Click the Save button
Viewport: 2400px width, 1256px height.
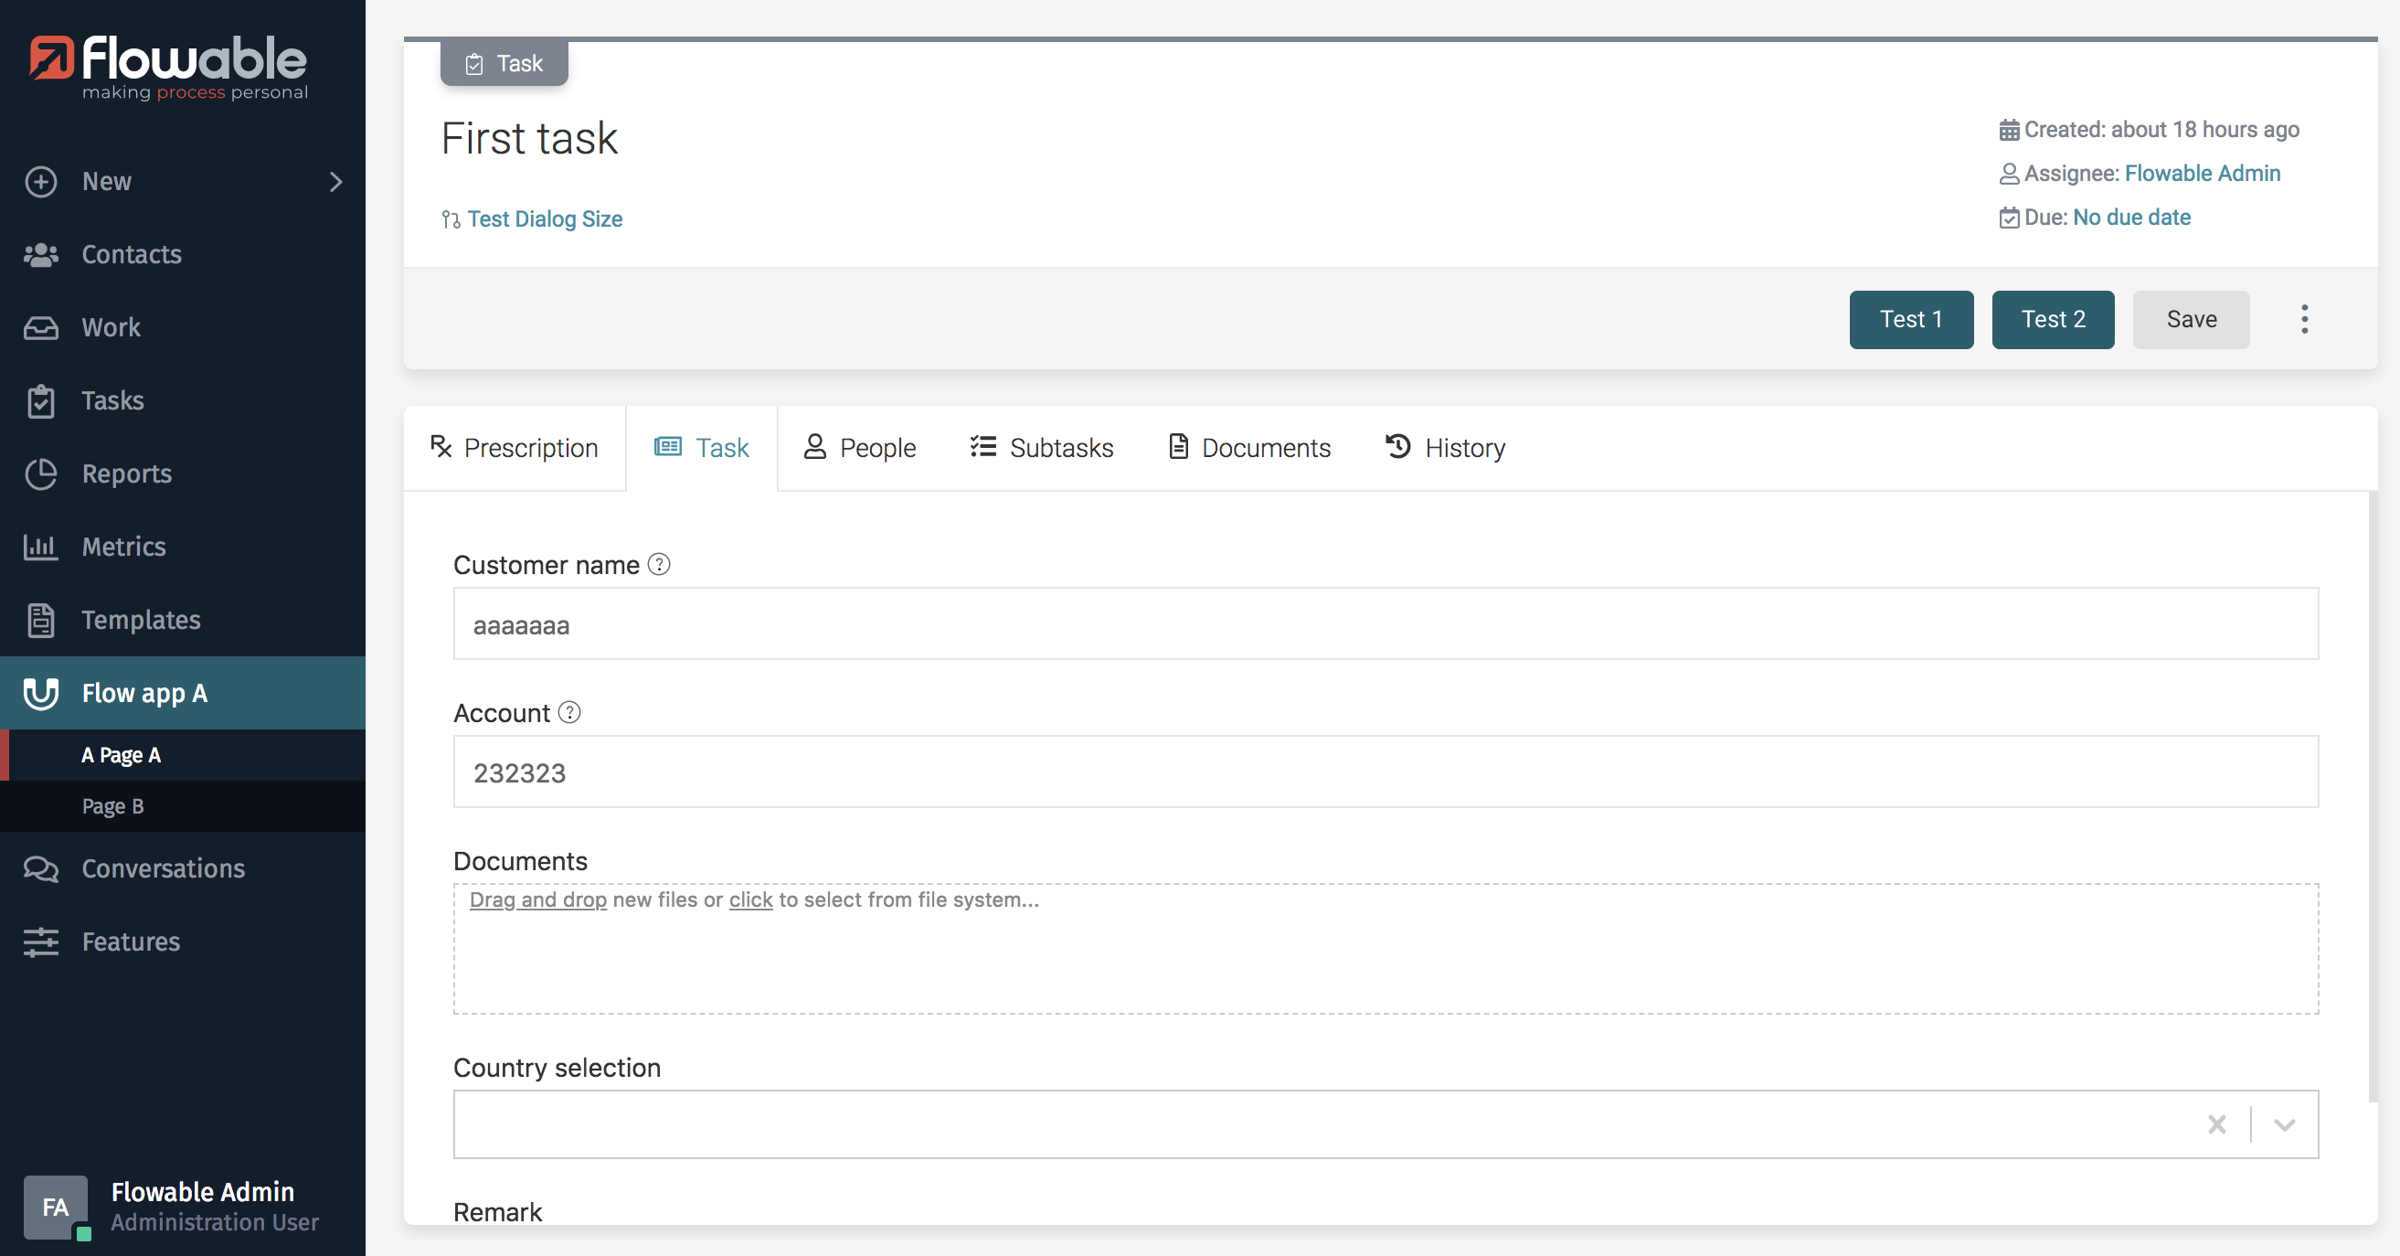2191,320
